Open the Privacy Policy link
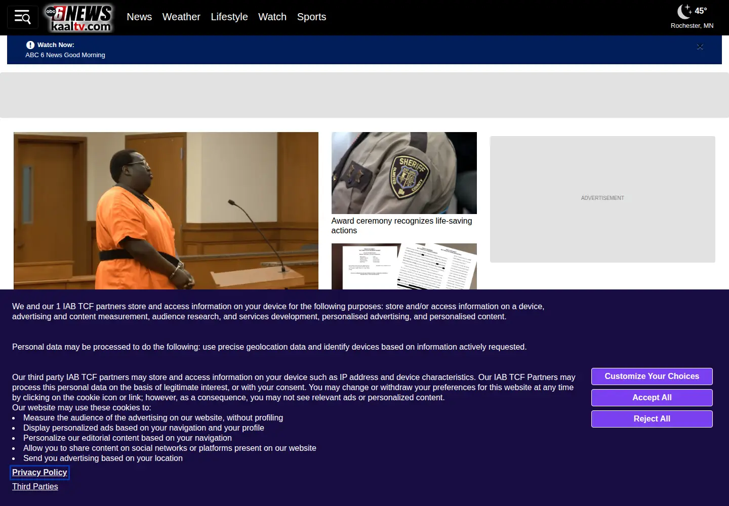The height and width of the screenshot is (506, 729). [x=39, y=473]
